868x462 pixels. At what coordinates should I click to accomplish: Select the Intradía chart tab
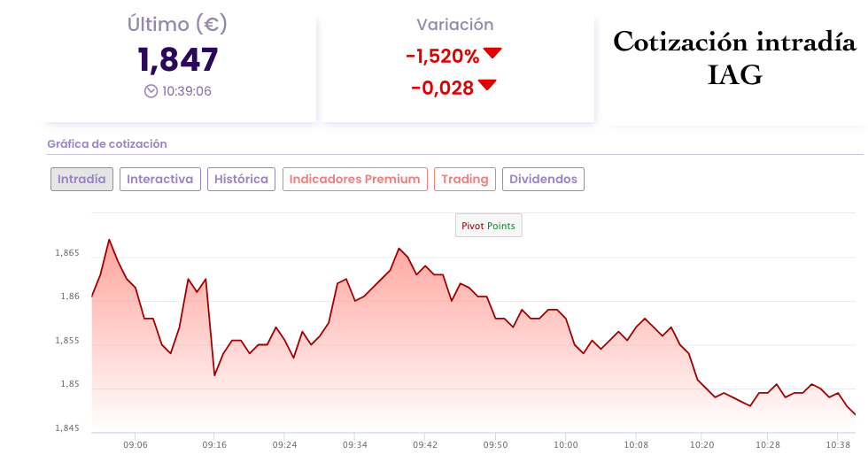click(x=81, y=180)
